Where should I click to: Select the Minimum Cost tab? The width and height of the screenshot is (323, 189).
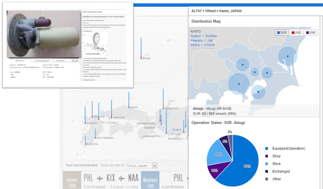150,180
